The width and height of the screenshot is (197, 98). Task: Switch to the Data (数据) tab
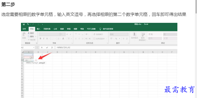click(x=62, y=29)
